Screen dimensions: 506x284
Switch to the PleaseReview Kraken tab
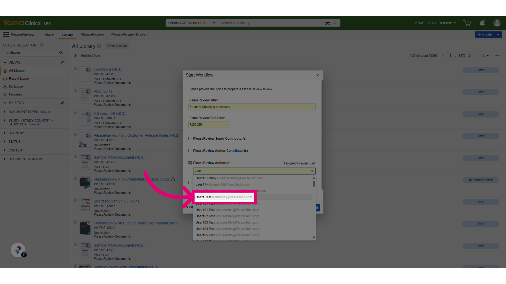tap(129, 34)
